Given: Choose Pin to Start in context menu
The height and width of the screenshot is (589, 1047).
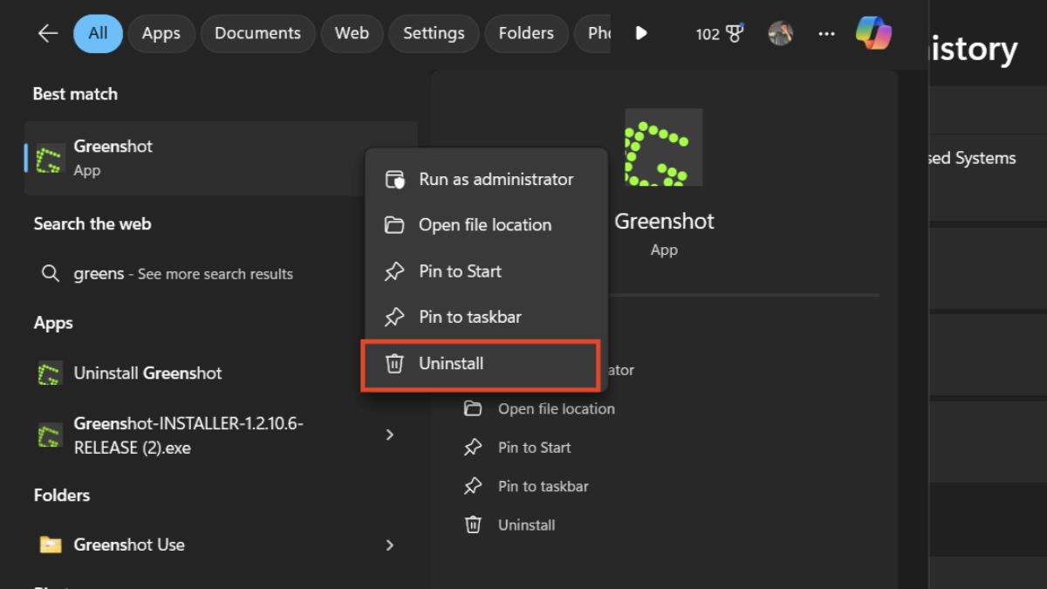Looking at the screenshot, I should coord(486,271).
